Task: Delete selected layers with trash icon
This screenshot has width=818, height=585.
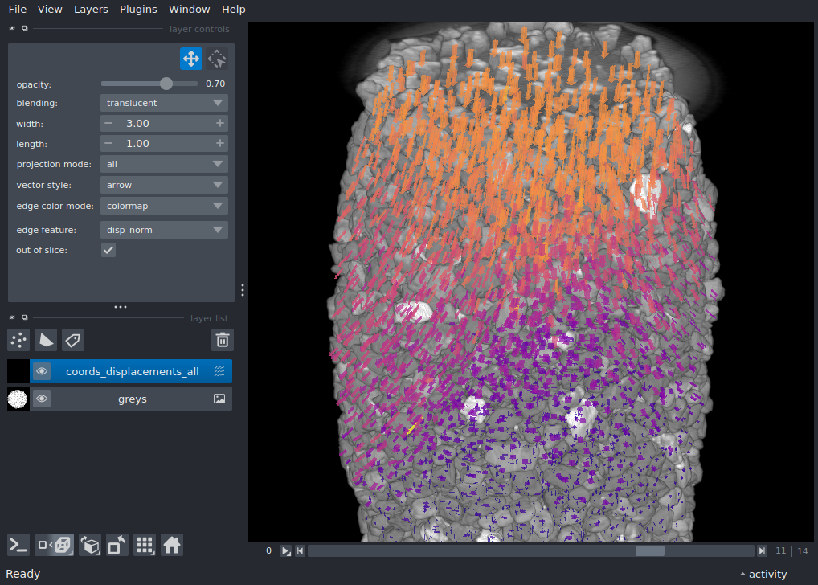Action: (223, 340)
